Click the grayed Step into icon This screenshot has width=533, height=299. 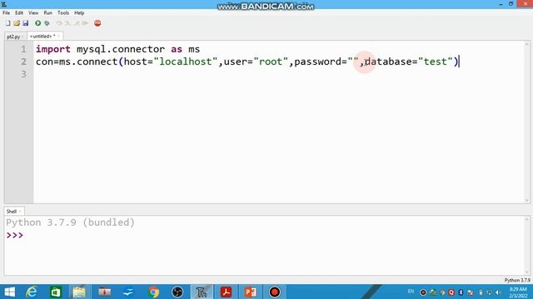pos(67,23)
